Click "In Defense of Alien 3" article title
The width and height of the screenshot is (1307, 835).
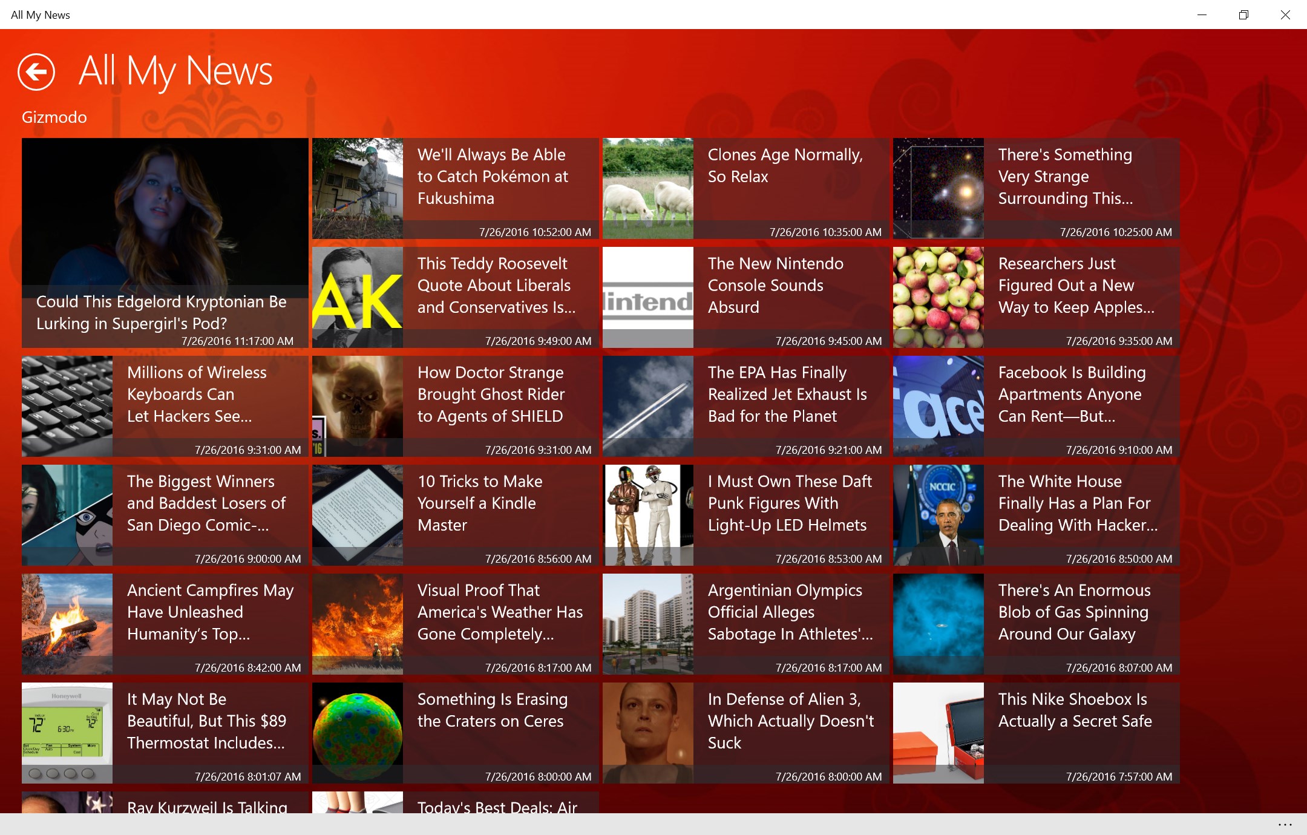tap(790, 721)
